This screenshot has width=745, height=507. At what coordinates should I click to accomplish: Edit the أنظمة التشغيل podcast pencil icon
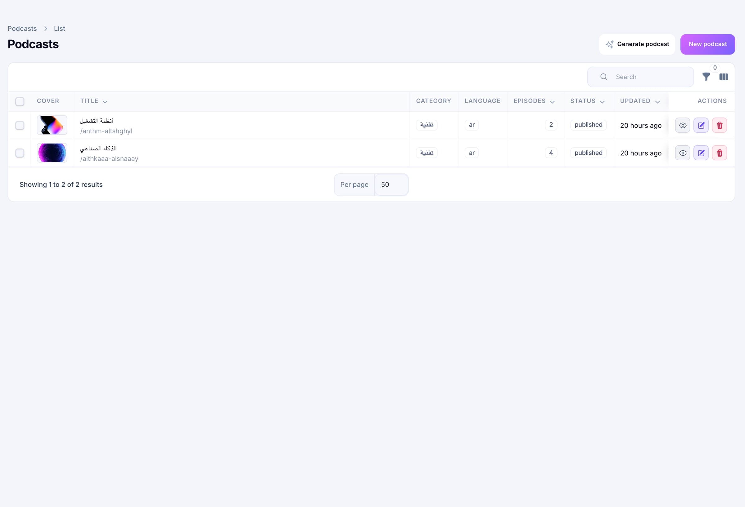[701, 125]
